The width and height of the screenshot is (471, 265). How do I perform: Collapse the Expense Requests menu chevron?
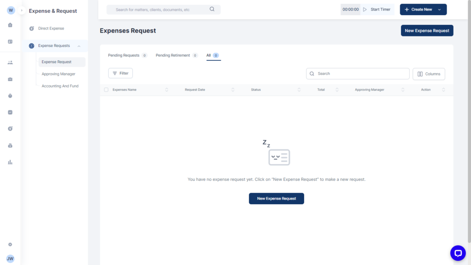click(79, 46)
